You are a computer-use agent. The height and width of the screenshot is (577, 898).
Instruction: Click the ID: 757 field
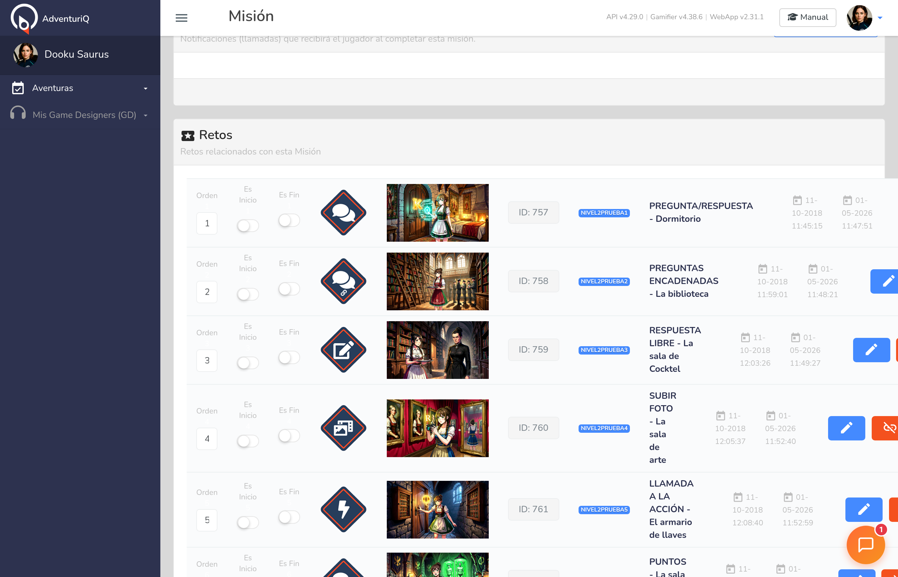[x=533, y=213]
